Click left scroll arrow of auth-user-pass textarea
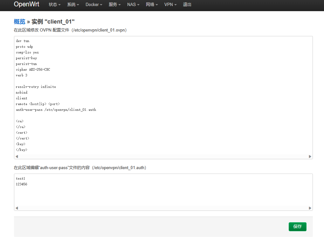Viewport: 324px width, 243px height. (17, 208)
